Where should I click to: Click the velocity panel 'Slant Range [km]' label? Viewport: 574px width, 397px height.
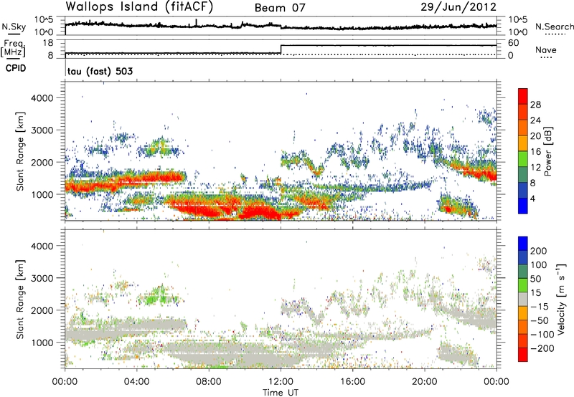(x=20, y=300)
